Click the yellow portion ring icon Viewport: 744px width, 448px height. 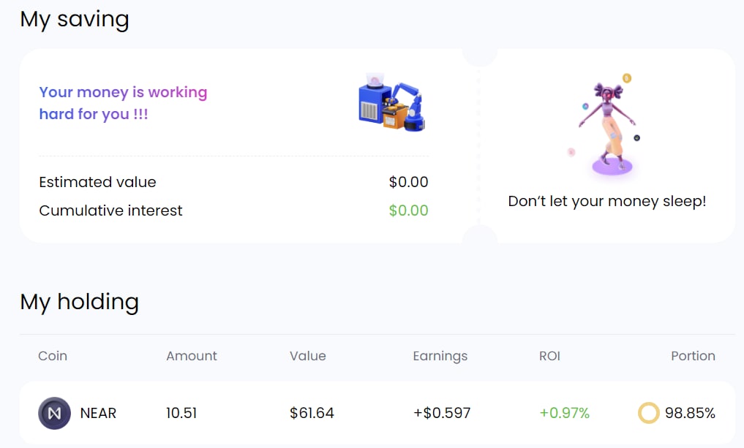pos(649,414)
